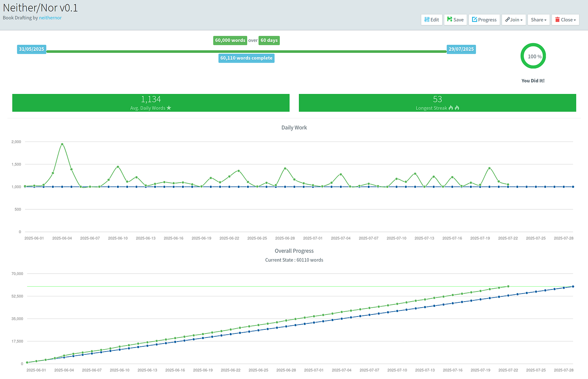This screenshot has width=588, height=379.
Task: Click the green goal progress bar
Action: pyautogui.click(x=246, y=52)
